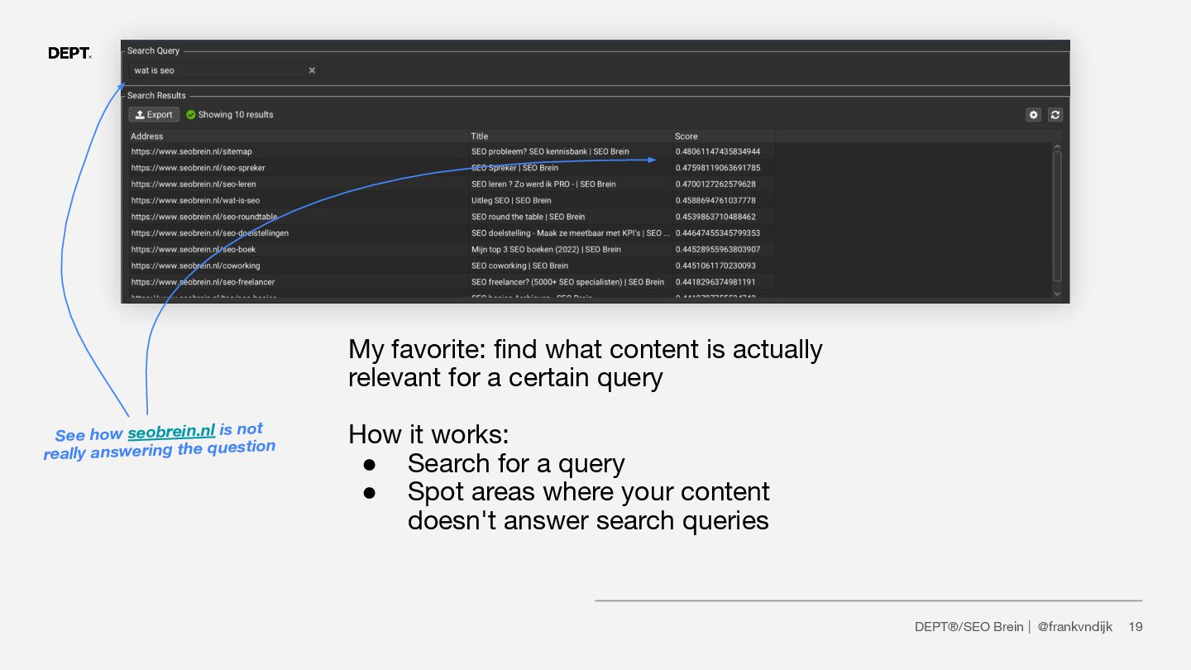Click score 0.48061147435834944
1191x670 pixels.
717,151
